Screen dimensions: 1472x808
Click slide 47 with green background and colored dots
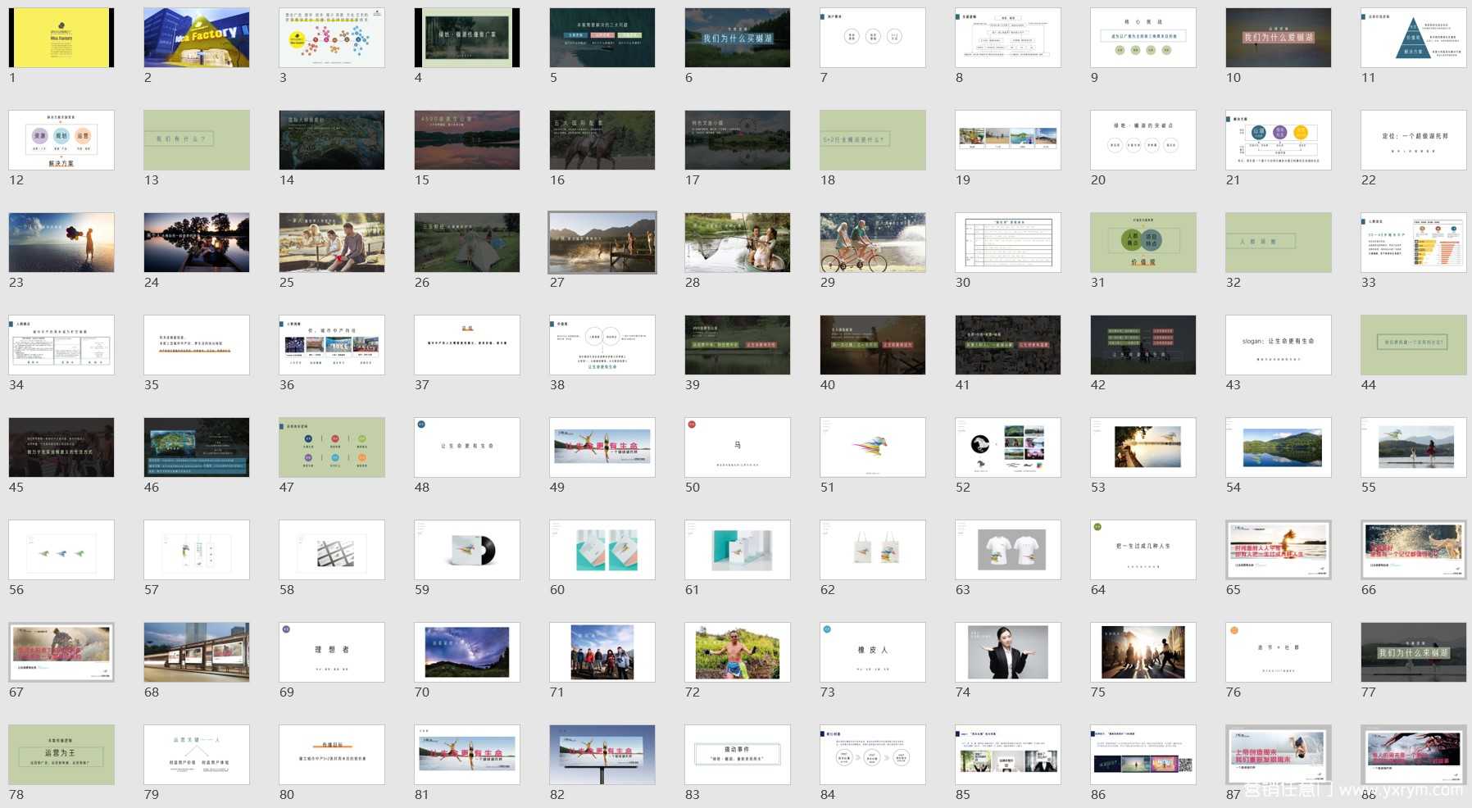[332, 447]
